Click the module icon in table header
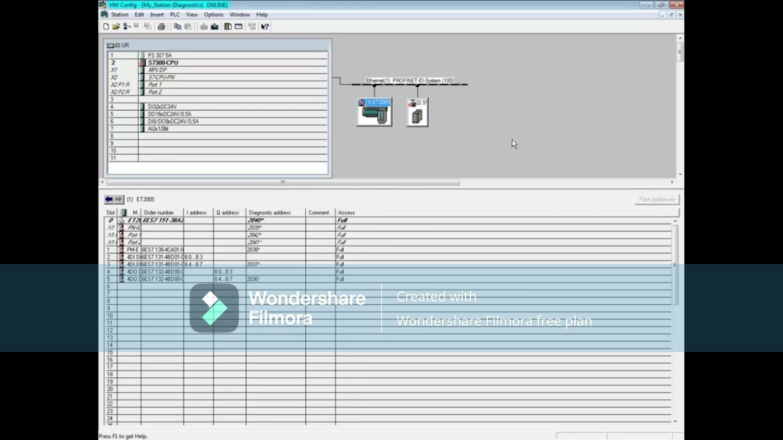This screenshot has height=440, width=783. click(124, 213)
